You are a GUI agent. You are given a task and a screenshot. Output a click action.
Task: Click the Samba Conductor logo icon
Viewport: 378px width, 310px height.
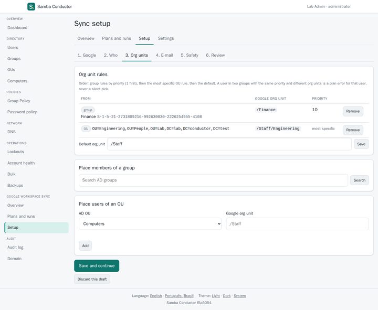pyautogui.click(x=31, y=6)
